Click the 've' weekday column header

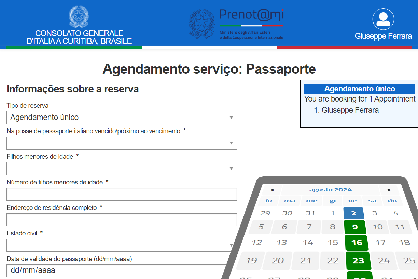352,201
